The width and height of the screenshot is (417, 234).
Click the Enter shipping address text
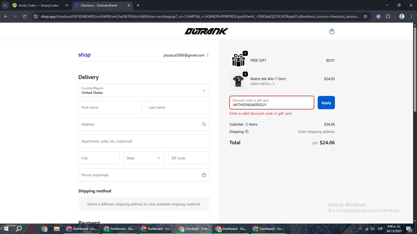point(316,132)
